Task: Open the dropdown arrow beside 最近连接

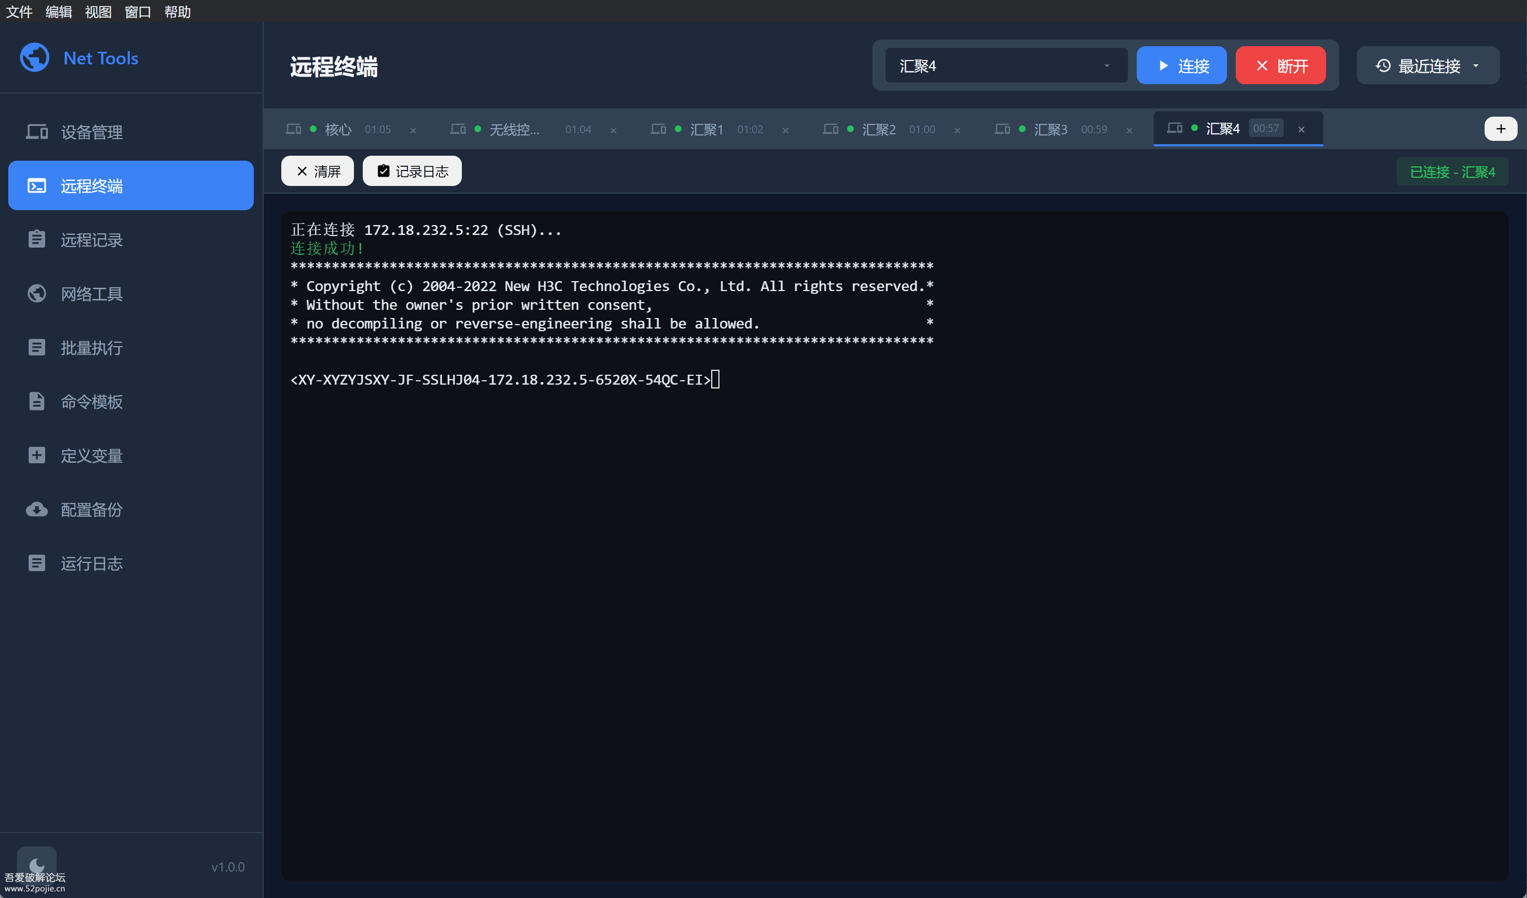Action: pyautogui.click(x=1476, y=65)
